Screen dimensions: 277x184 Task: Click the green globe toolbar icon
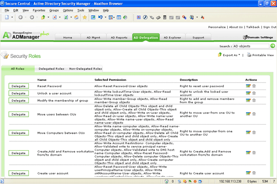(x=125, y=17)
